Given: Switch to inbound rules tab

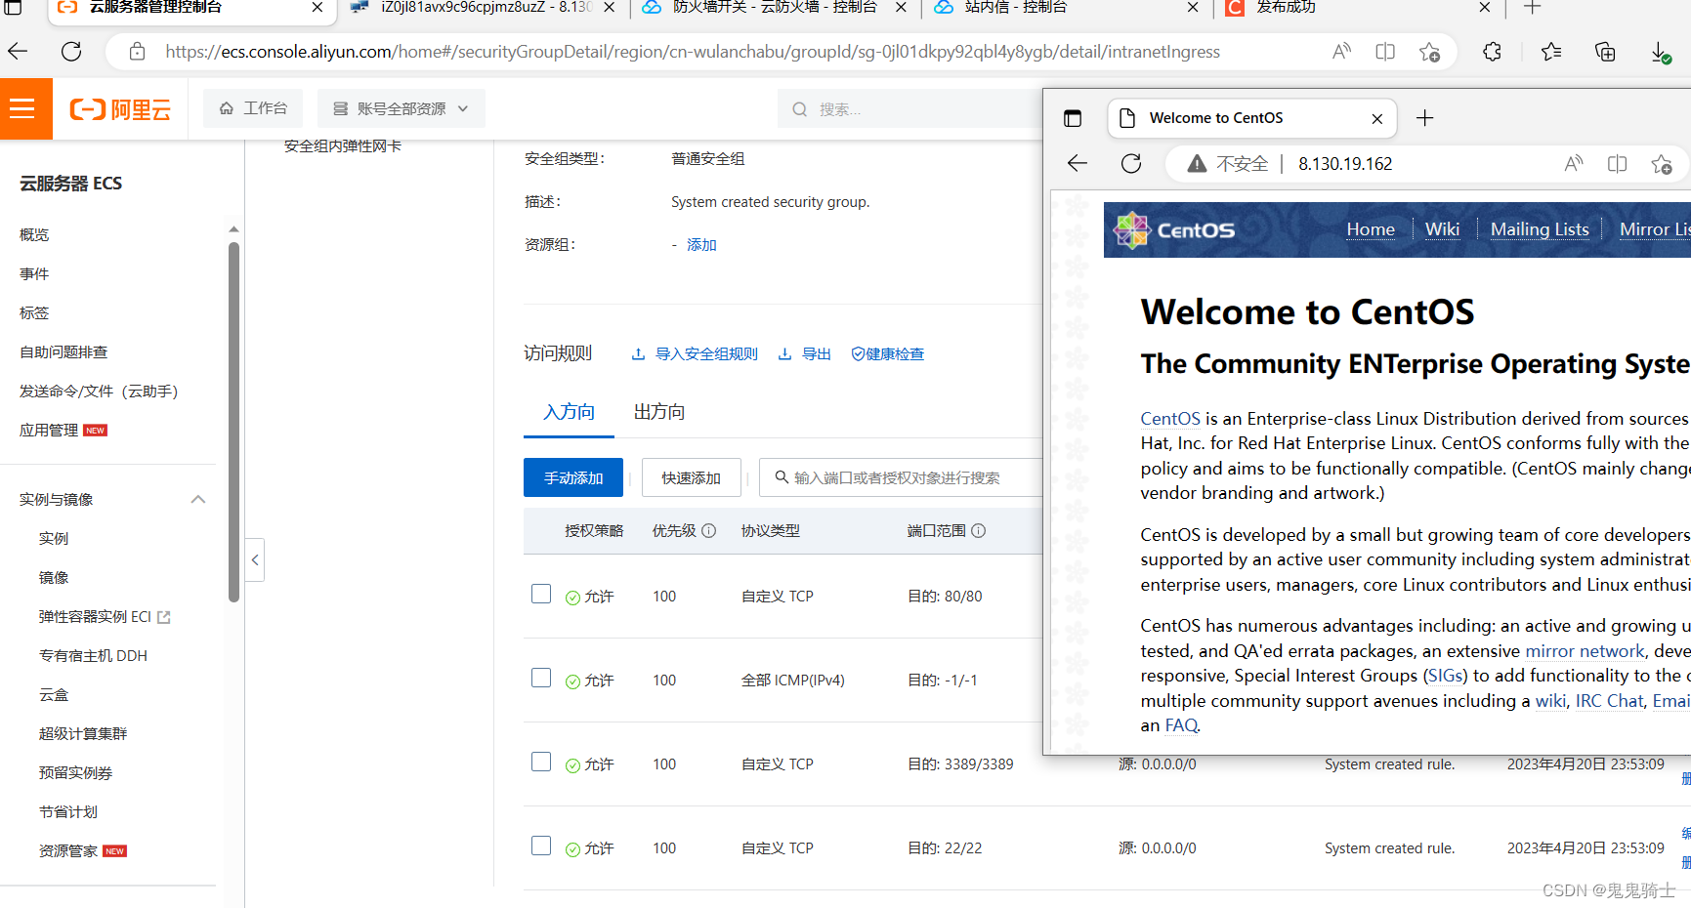Looking at the screenshot, I should [569, 412].
